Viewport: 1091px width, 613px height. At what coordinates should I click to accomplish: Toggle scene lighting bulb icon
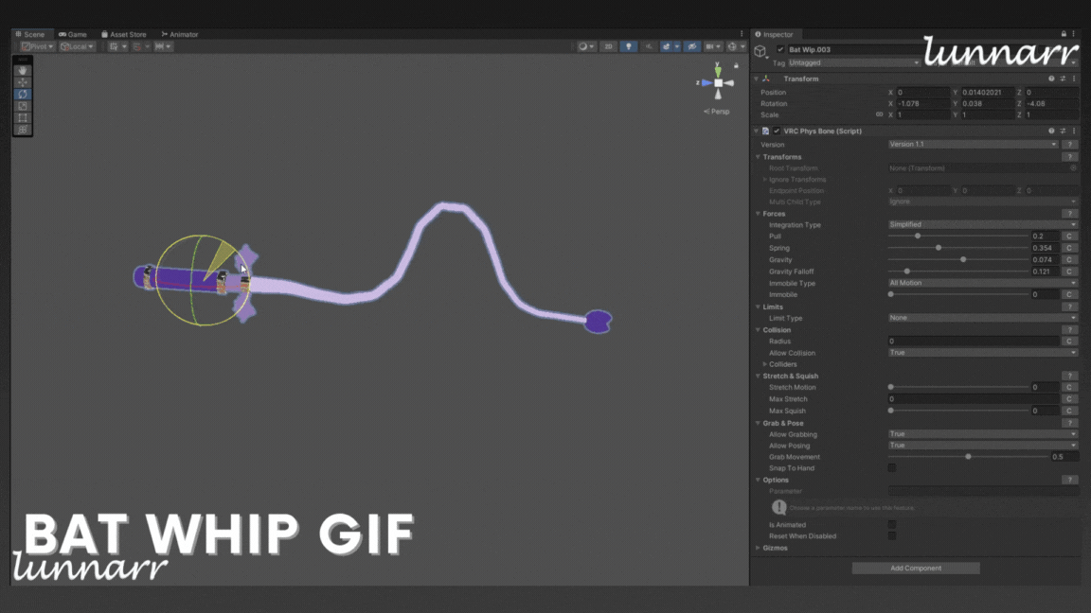[x=628, y=46]
